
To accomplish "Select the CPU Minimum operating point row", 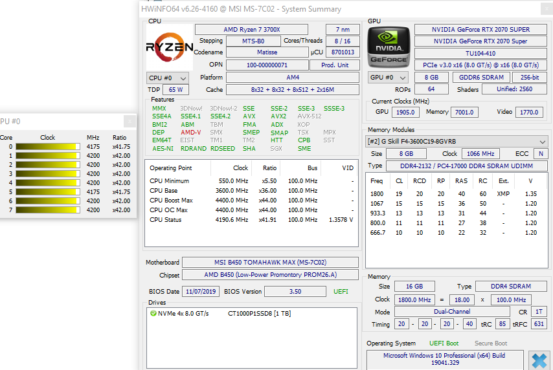I will coord(251,180).
